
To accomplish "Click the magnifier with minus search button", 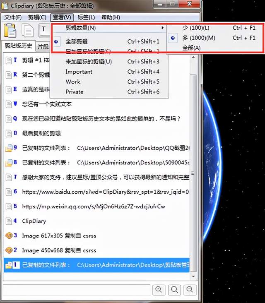I will coord(190,290).
